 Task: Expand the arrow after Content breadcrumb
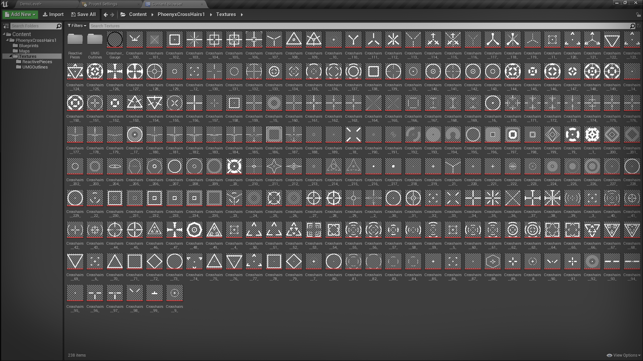(152, 14)
